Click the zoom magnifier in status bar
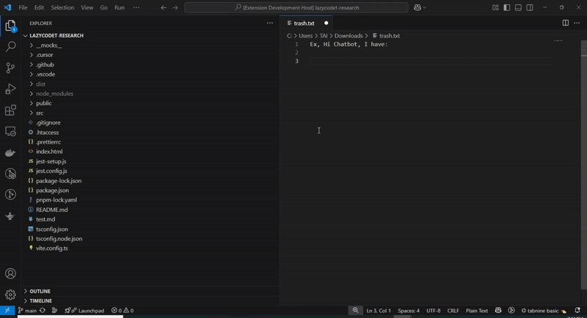The width and height of the screenshot is (587, 318). [x=355, y=311]
